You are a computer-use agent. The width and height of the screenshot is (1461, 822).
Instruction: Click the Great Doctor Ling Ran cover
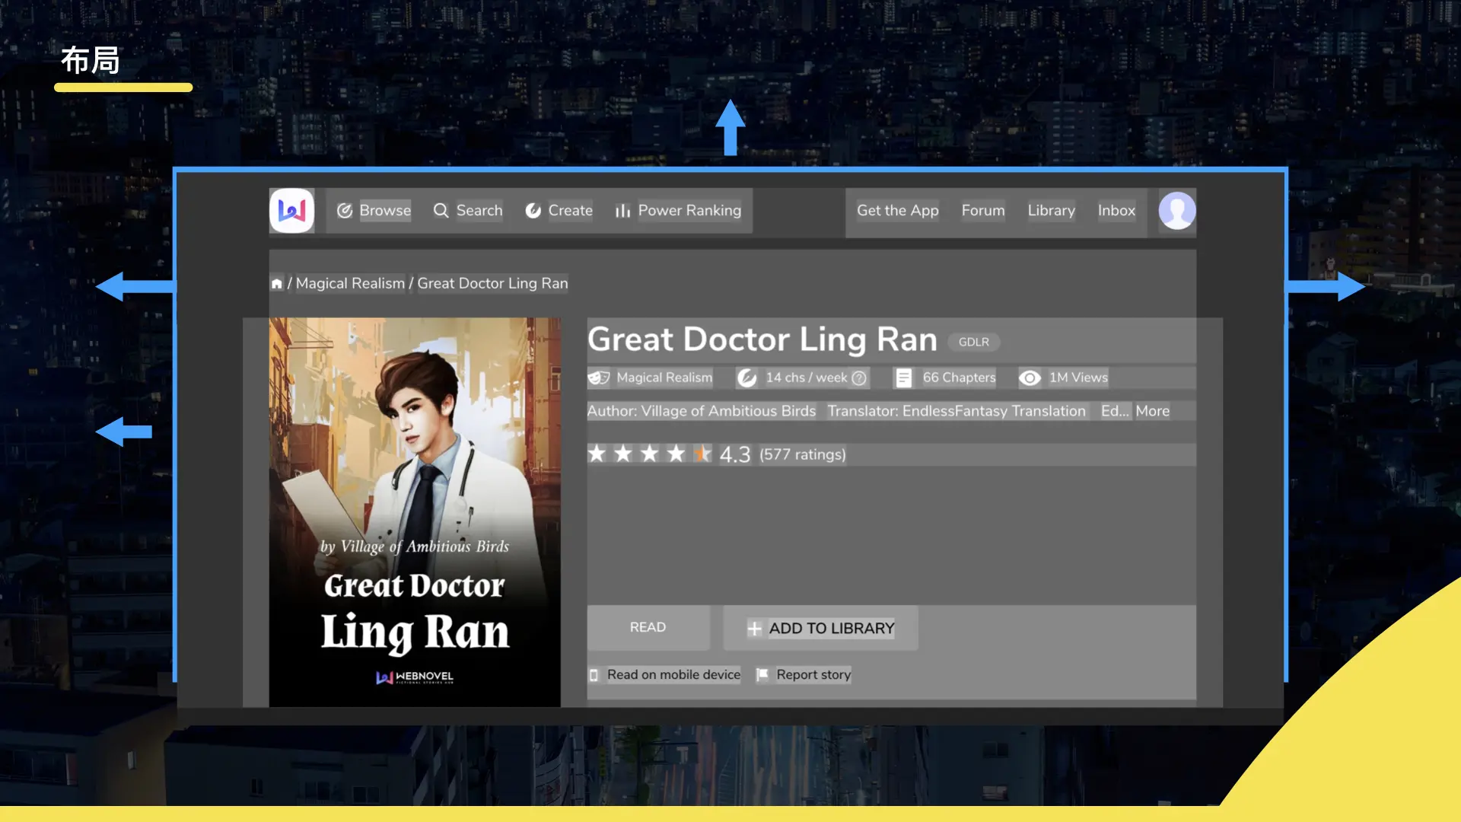(x=415, y=511)
